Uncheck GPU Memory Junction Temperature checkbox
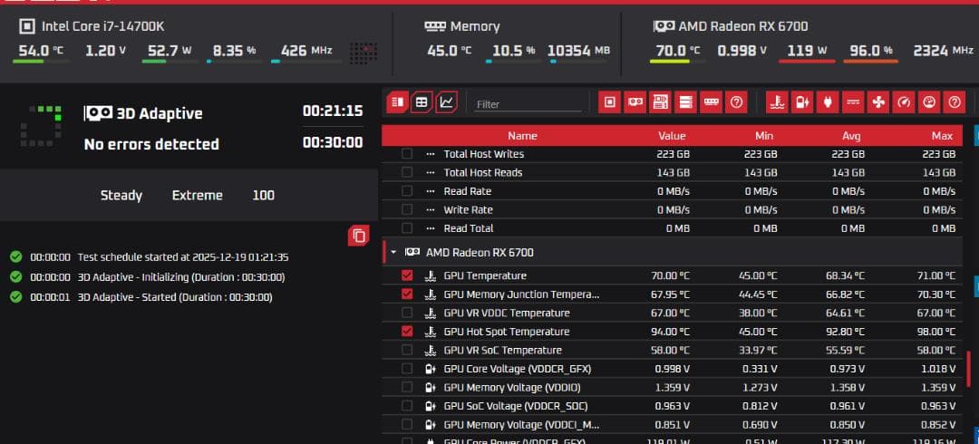 click(407, 294)
